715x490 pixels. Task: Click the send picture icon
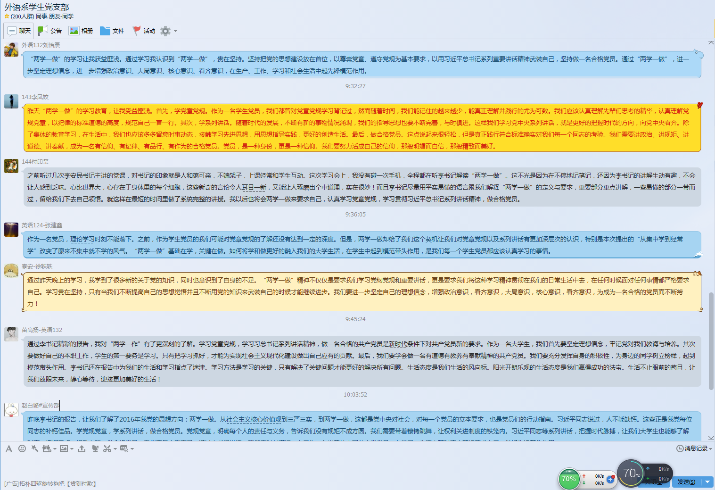[x=63, y=448]
